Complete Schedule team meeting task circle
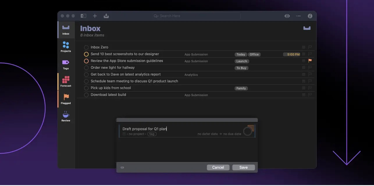The image size is (374, 186). [x=86, y=81]
